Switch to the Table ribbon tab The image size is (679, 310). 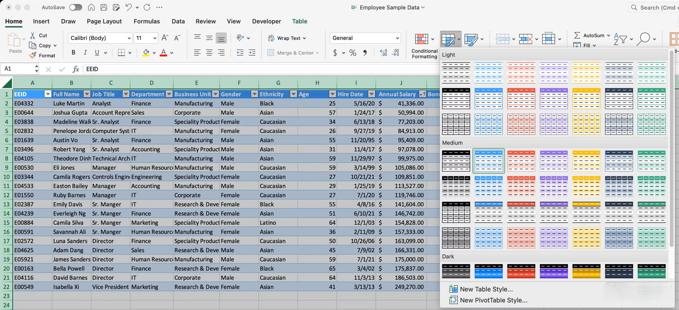coord(299,21)
